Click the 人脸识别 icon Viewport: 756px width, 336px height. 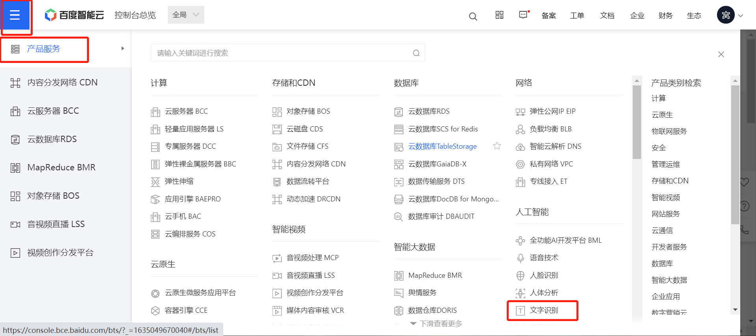tap(521, 275)
